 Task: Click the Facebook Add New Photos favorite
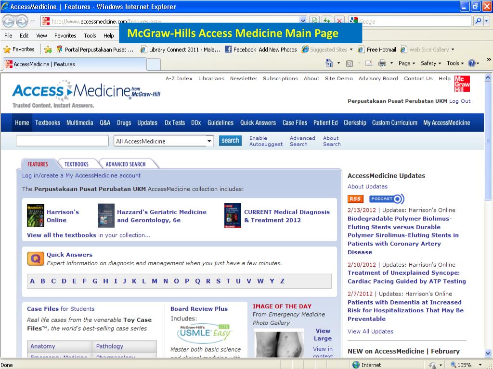(x=261, y=49)
